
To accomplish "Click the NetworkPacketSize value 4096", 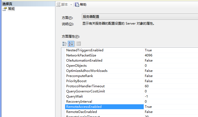I will pyautogui.click(x=149, y=55).
